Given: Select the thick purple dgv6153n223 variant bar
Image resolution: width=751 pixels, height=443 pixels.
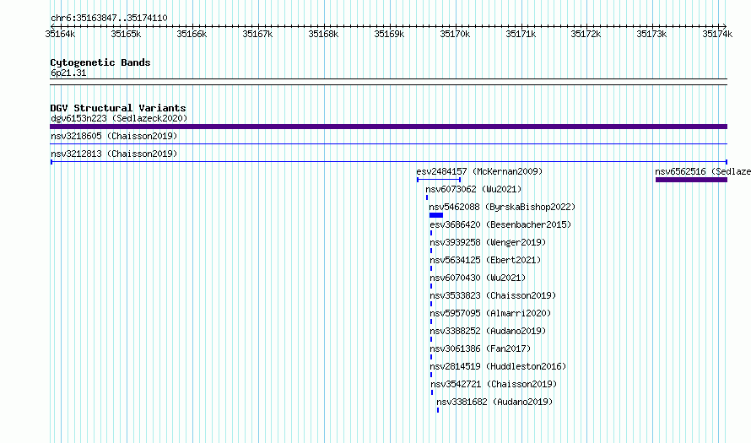Looking at the screenshot, I should coord(388,127).
